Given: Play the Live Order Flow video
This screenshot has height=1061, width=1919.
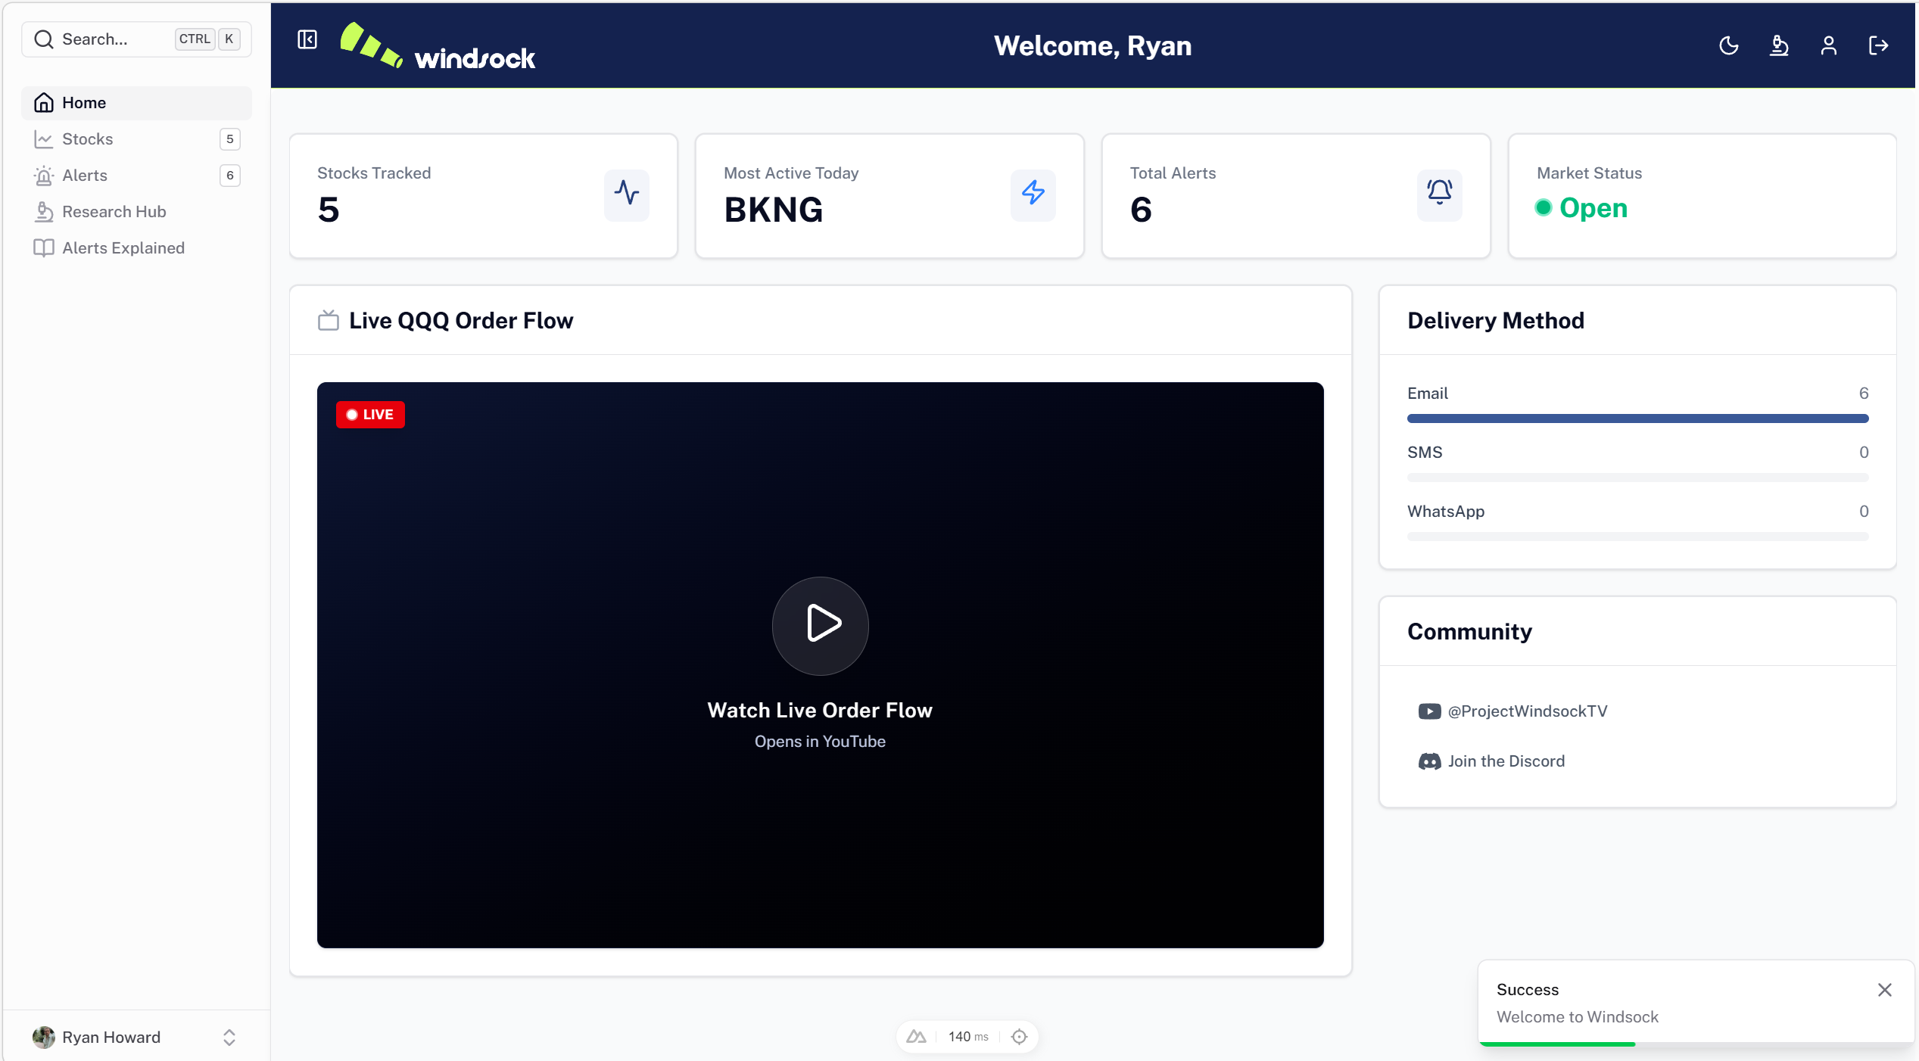Looking at the screenshot, I should click(821, 625).
